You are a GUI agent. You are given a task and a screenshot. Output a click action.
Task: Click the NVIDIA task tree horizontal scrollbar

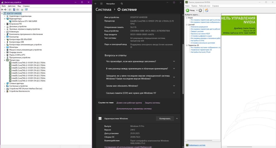coord(200,141)
